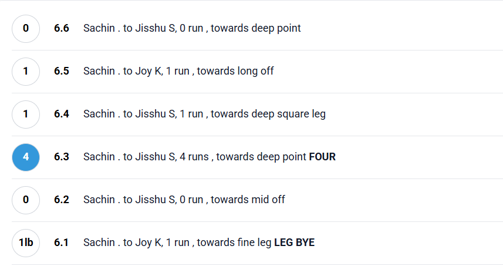Screen dimensions: 503x266
Task: Click the 'towards mid off' commentary text
Action: (x=184, y=200)
